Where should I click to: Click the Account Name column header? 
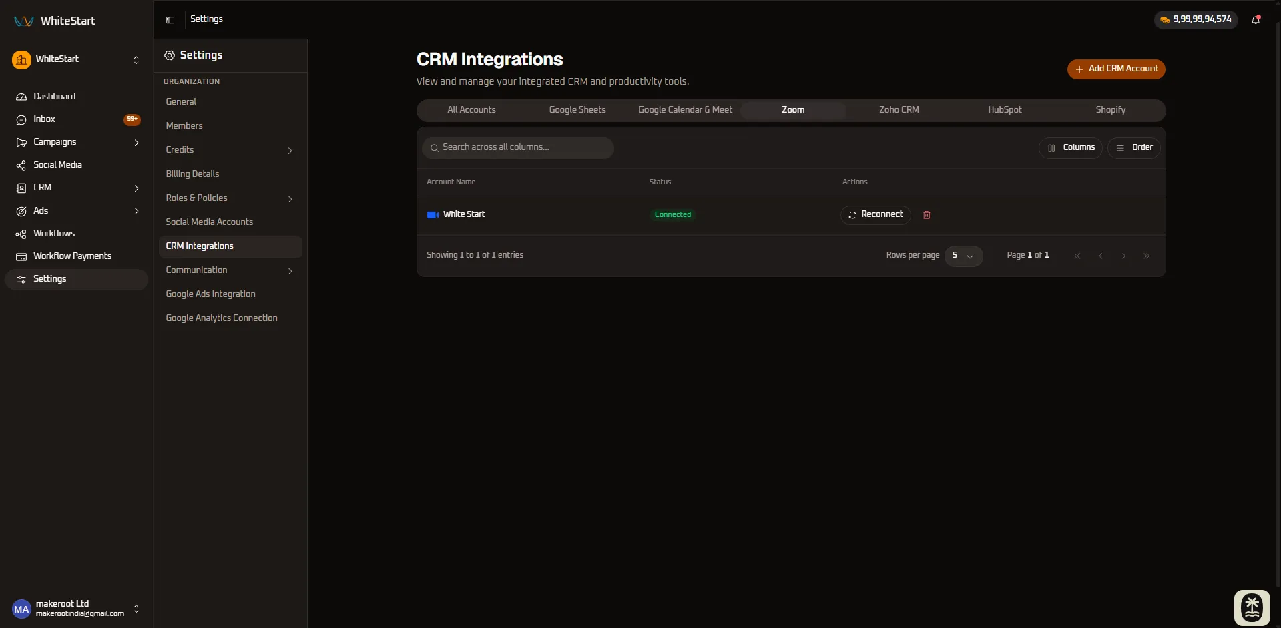451,182
